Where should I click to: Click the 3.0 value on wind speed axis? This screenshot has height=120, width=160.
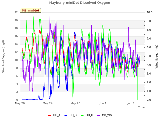tap(149, 73)
